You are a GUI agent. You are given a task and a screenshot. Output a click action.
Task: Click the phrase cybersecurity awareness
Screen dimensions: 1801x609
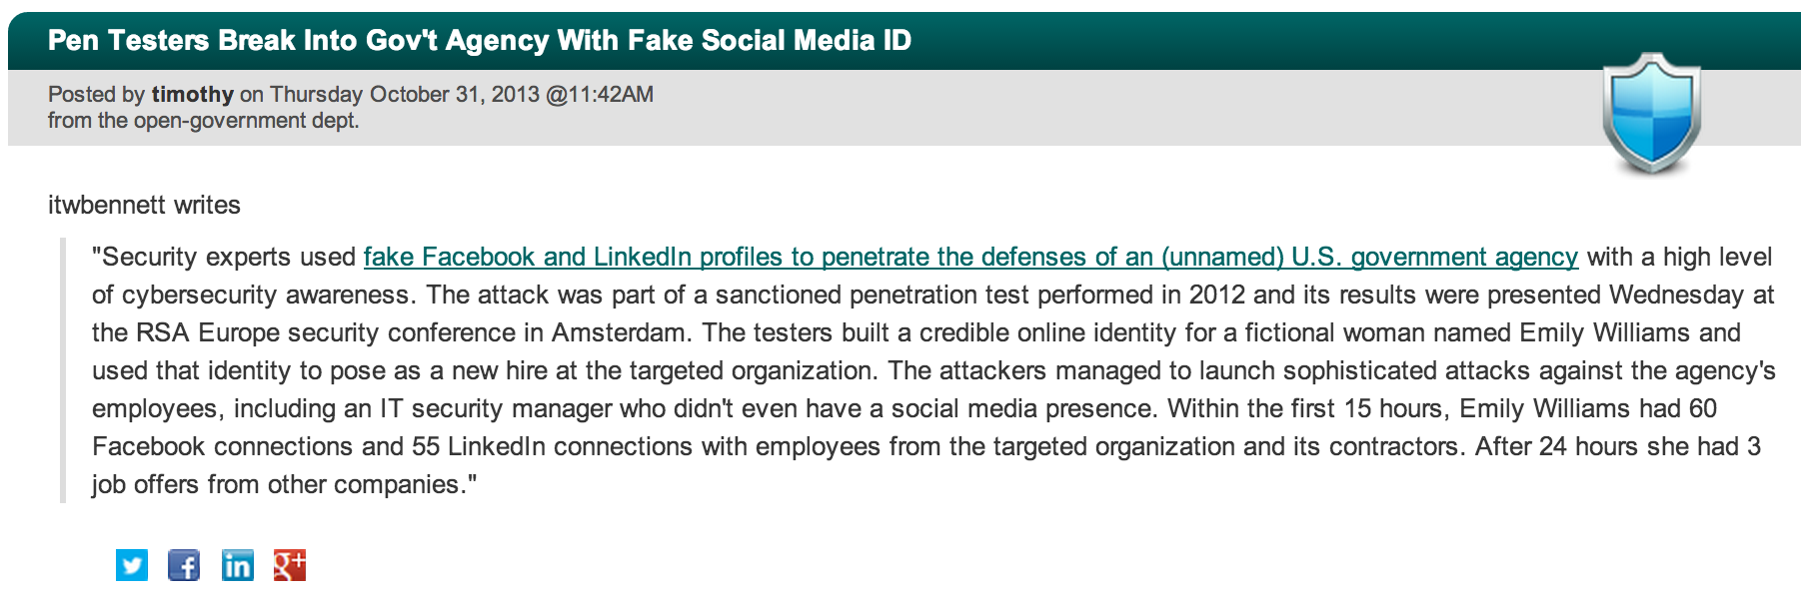click(x=266, y=296)
